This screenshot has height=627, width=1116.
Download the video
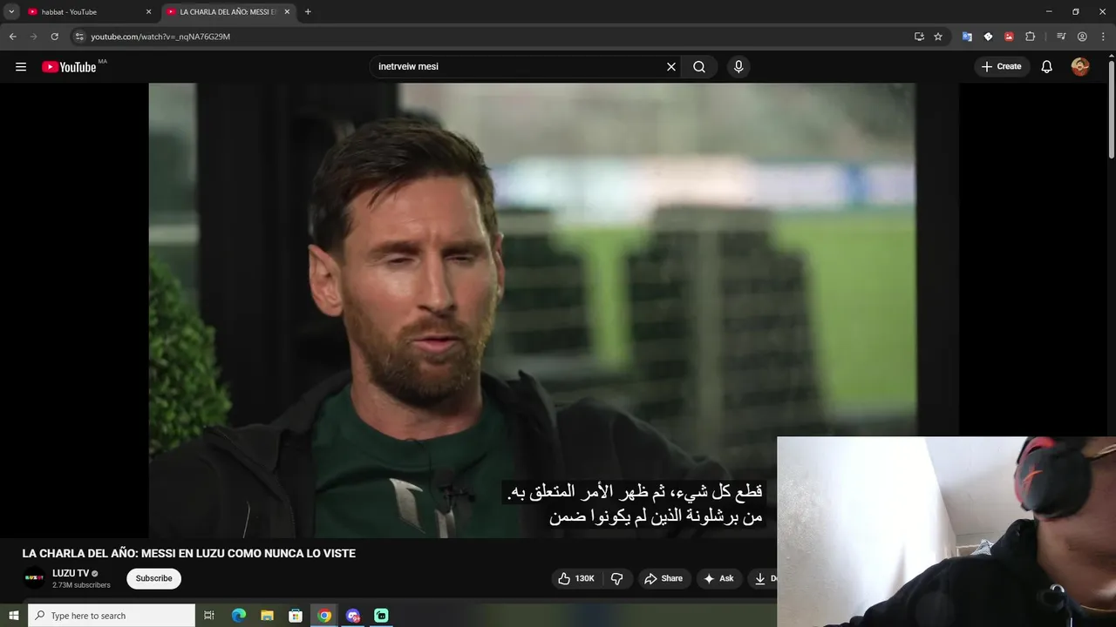tap(764, 578)
